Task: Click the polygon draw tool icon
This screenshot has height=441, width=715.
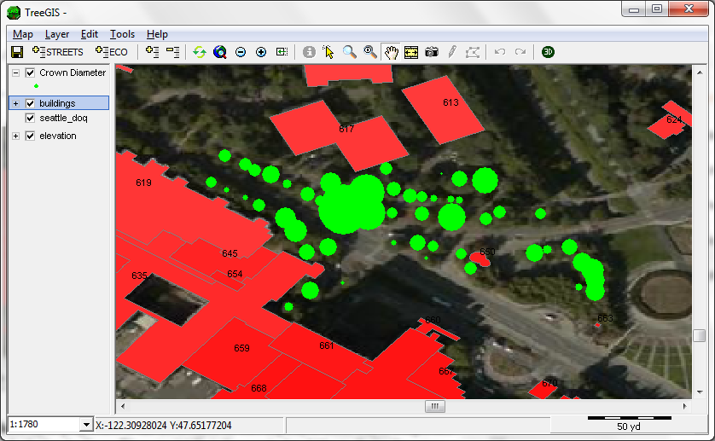Action: [473, 52]
